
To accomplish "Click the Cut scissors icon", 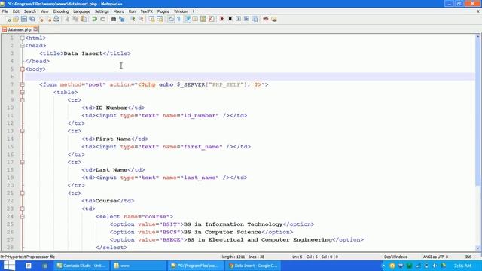I will click(67, 19).
